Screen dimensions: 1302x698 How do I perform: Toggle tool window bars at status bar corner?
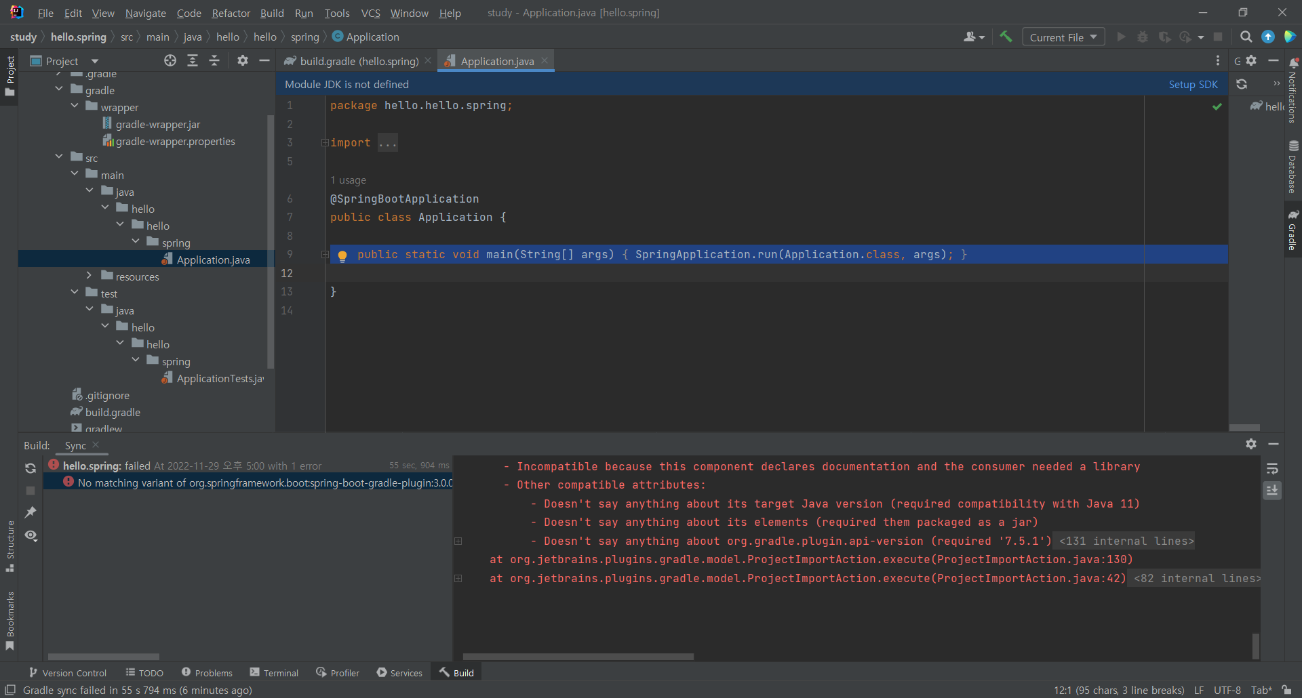click(10, 690)
